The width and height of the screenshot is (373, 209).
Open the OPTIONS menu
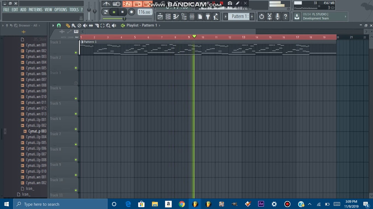tap(61, 10)
